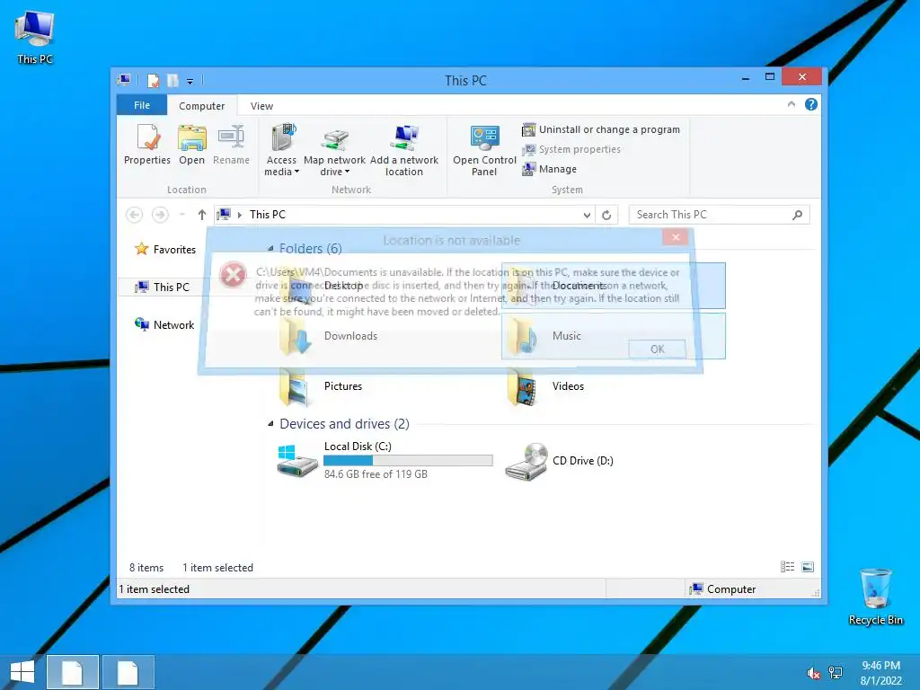
Task: Click Uninstall or change a program
Action: pos(601,129)
